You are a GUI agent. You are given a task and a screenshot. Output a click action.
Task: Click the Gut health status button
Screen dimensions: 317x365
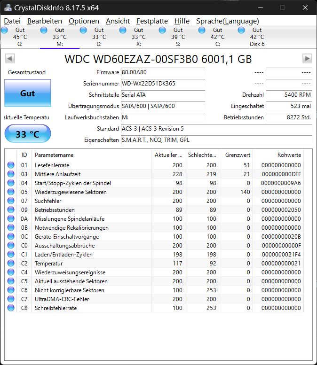28,93
